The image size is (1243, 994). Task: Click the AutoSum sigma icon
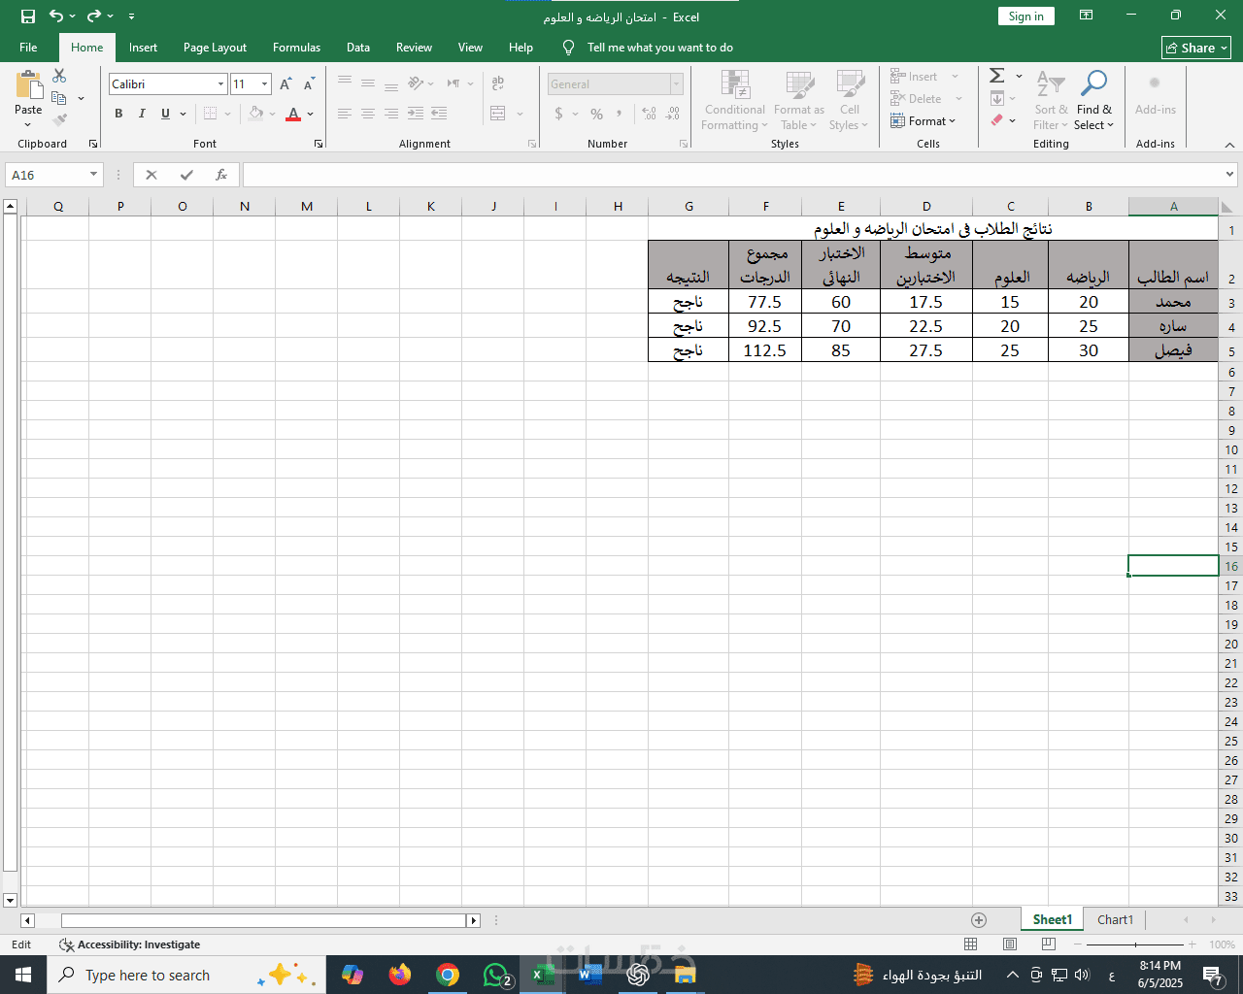tap(997, 76)
